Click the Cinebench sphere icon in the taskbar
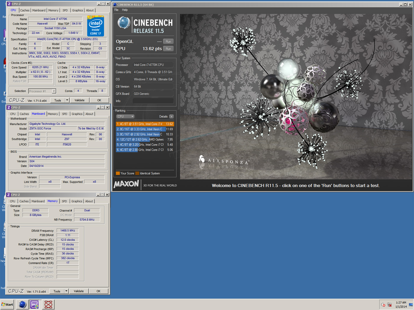The width and height of the screenshot is (414, 310). 22,304
